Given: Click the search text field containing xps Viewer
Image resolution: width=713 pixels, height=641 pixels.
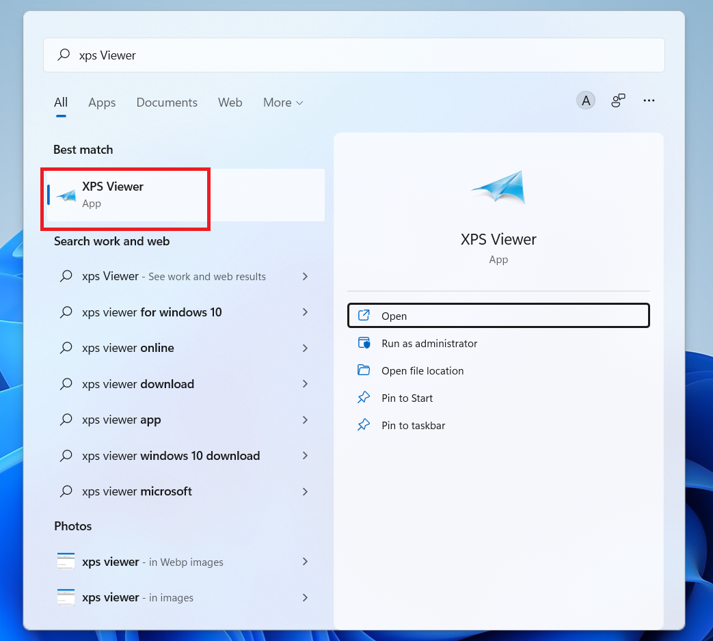Looking at the screenshot, I should [354, 55].
